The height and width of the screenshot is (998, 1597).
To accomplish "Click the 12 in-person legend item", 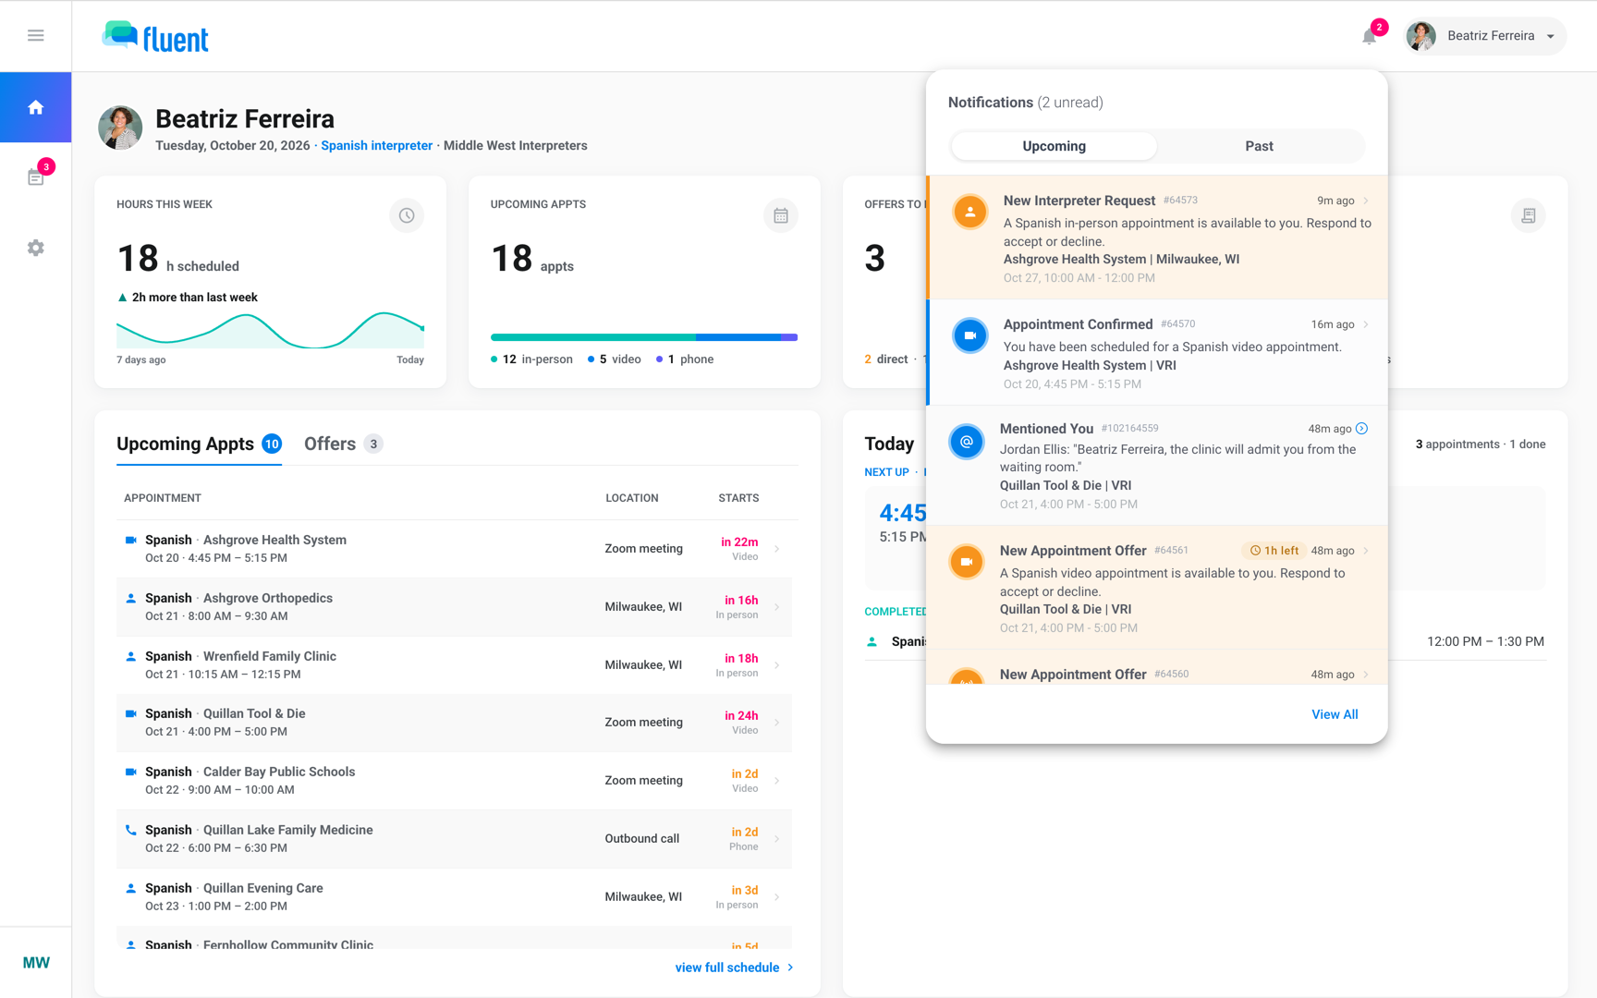I will (531, 359).
